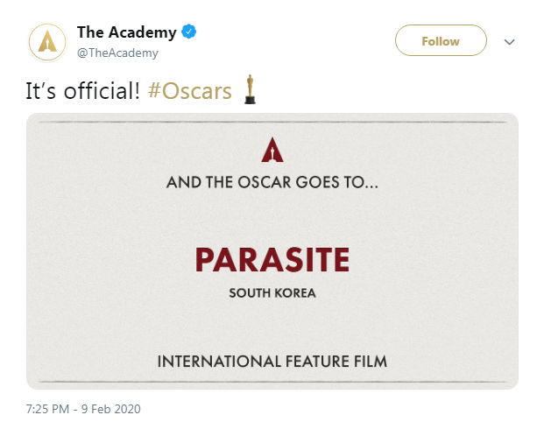544x422 pixels.
Task: Open the Parasite winner card image
Action: (x=272, y=251)
